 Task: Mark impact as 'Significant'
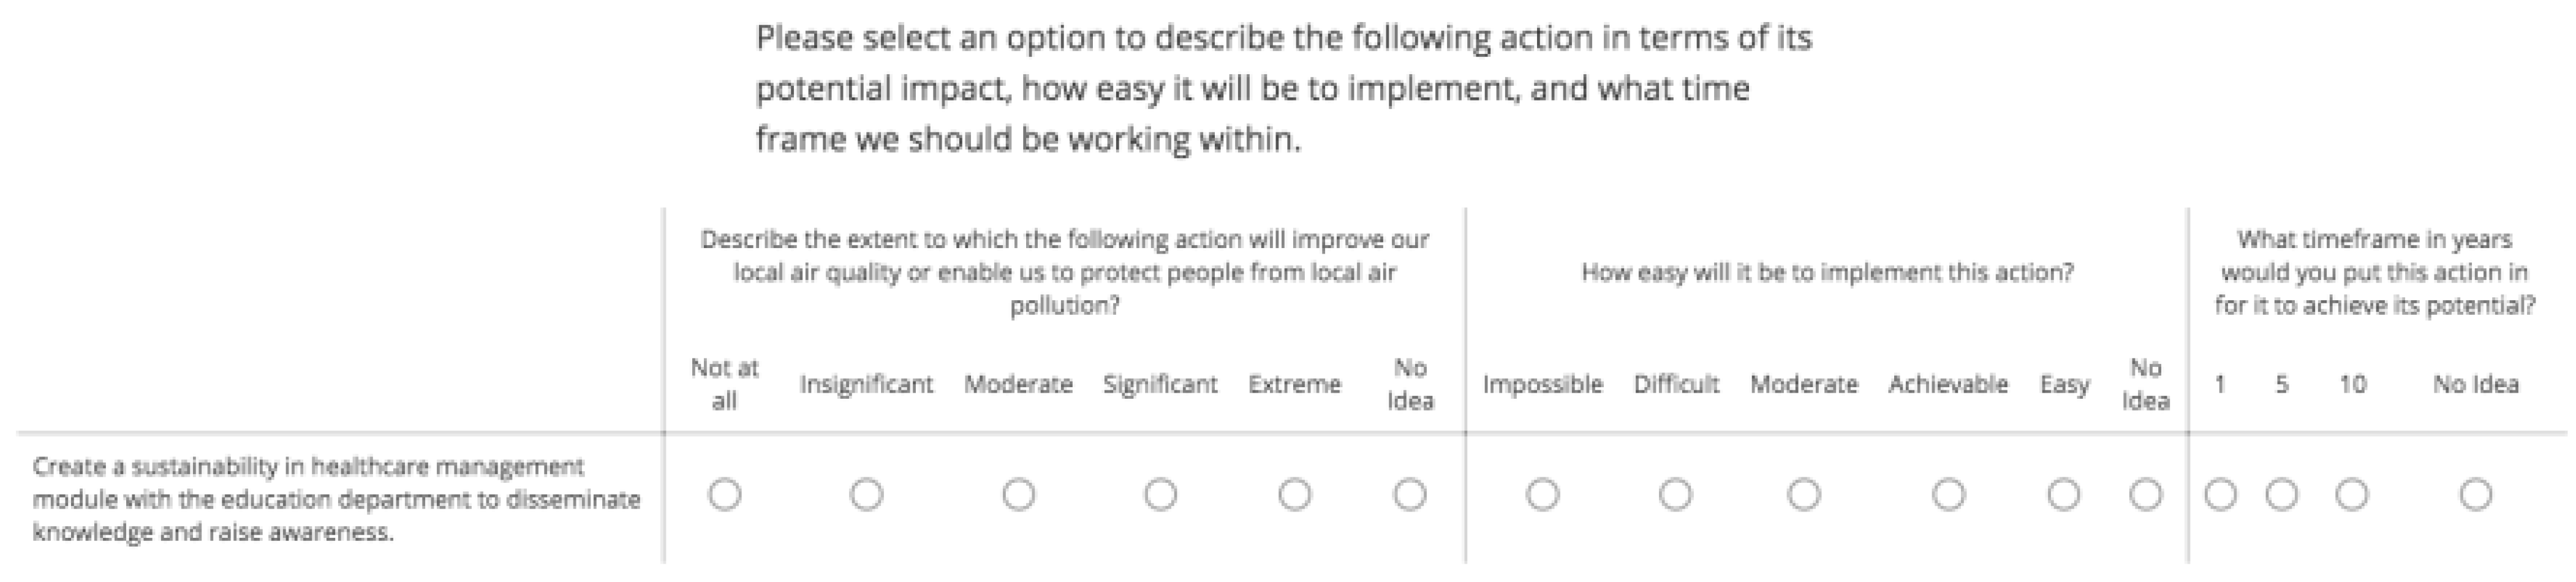1160,494
